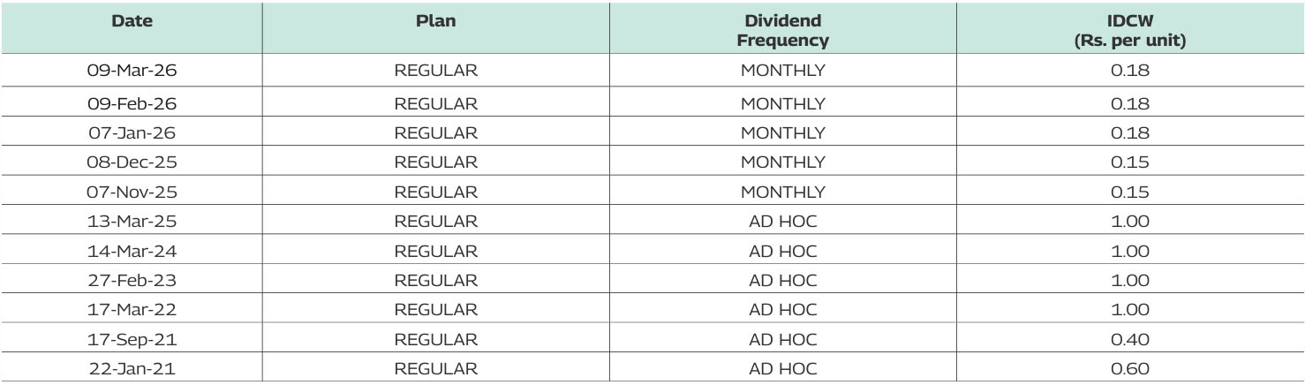Select the 17-Sep-21 date cell
Viewport: 1305px width, 385px height.
click(132, 340)
